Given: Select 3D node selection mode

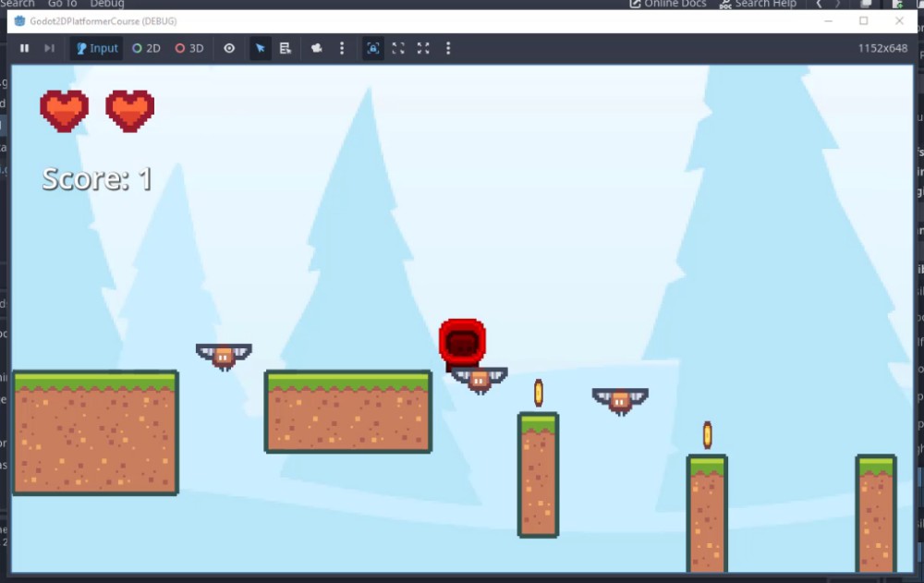Looking at the screenshot, I should click(x=189, y=48).
